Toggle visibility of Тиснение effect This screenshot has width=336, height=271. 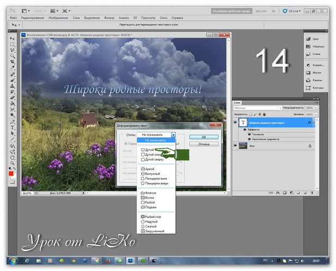[x=249, y=134]
